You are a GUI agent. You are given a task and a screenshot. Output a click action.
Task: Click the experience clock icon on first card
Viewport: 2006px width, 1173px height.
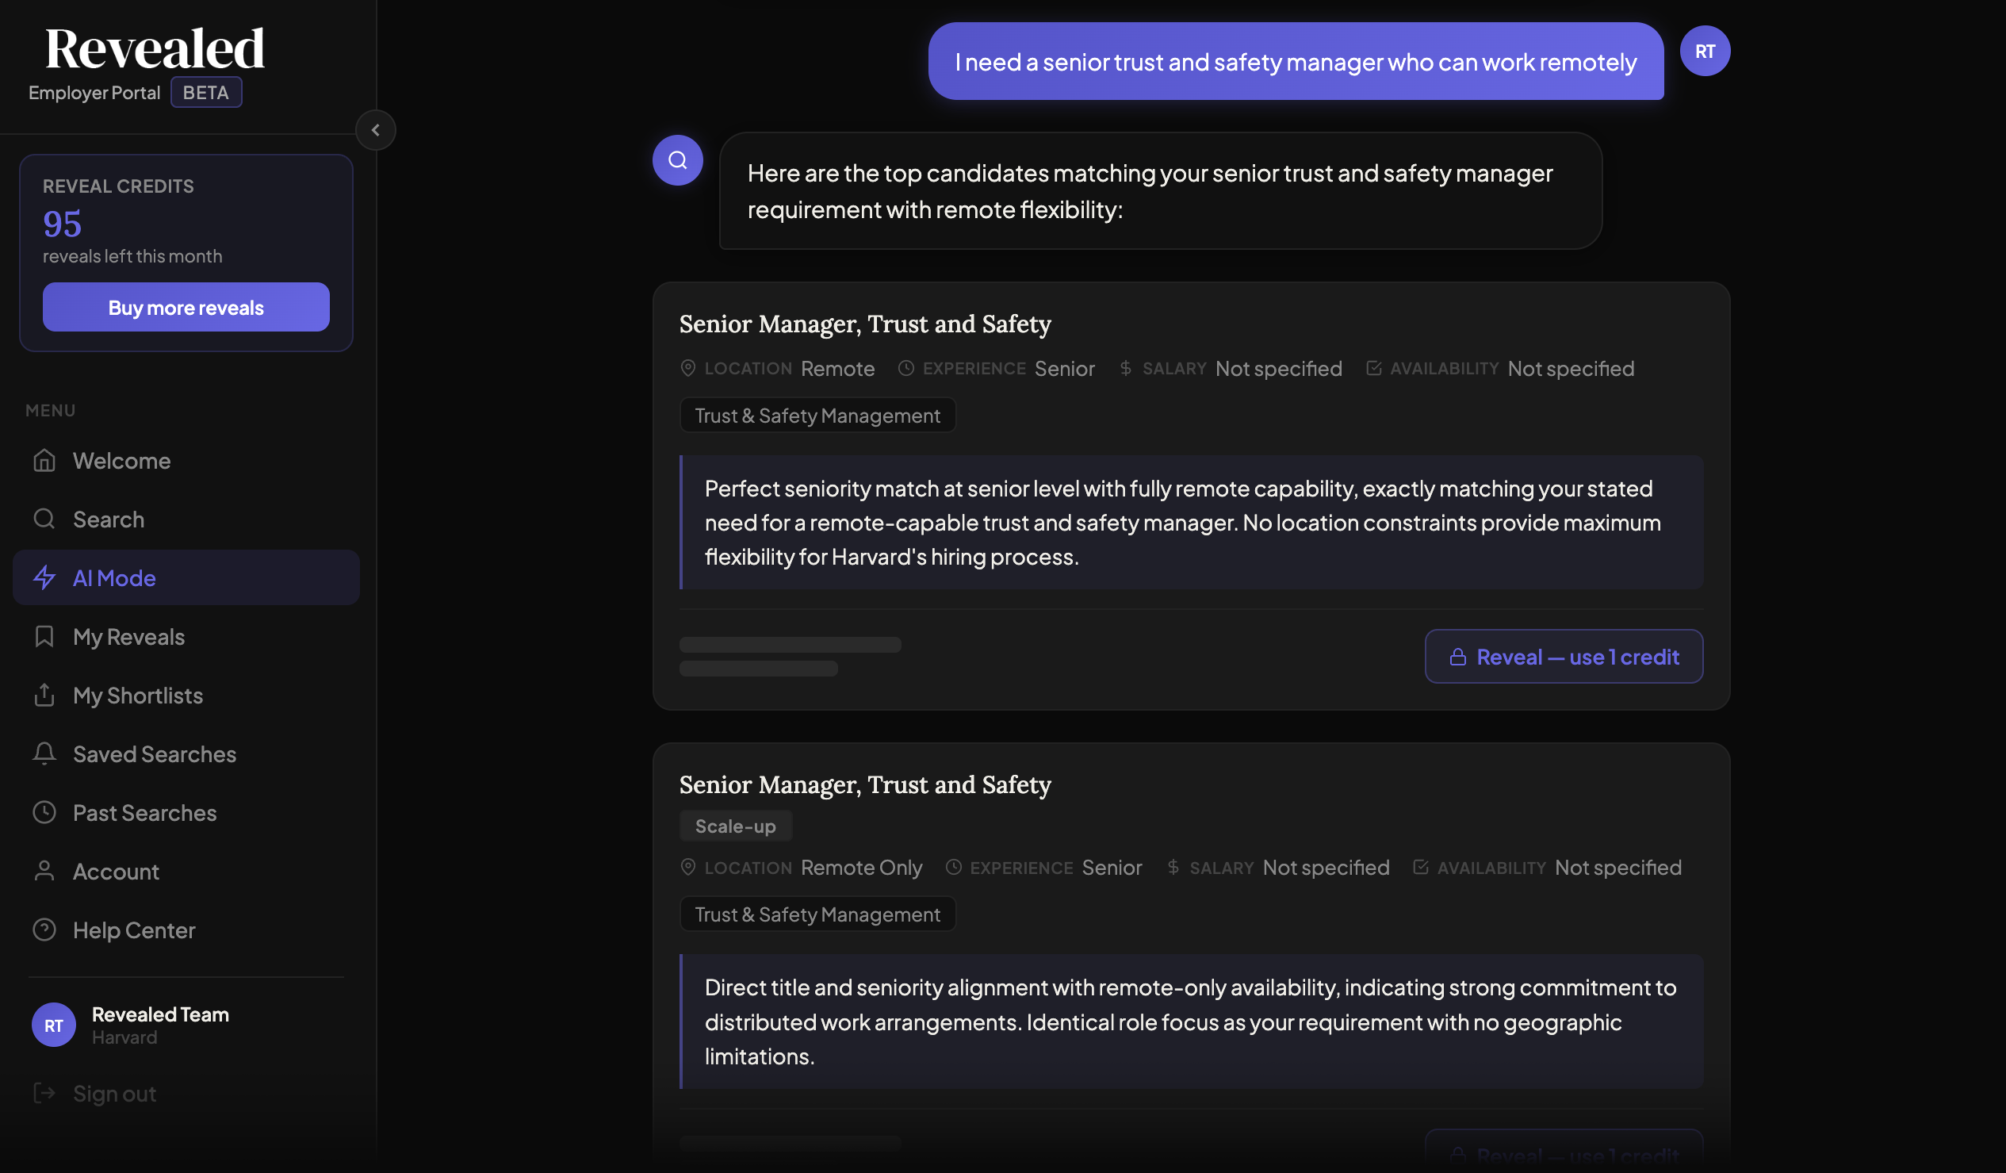click(906, 368)
